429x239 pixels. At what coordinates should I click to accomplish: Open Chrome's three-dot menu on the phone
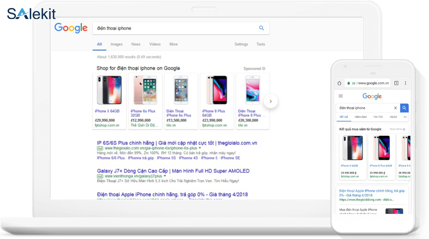tap(405, 83)
